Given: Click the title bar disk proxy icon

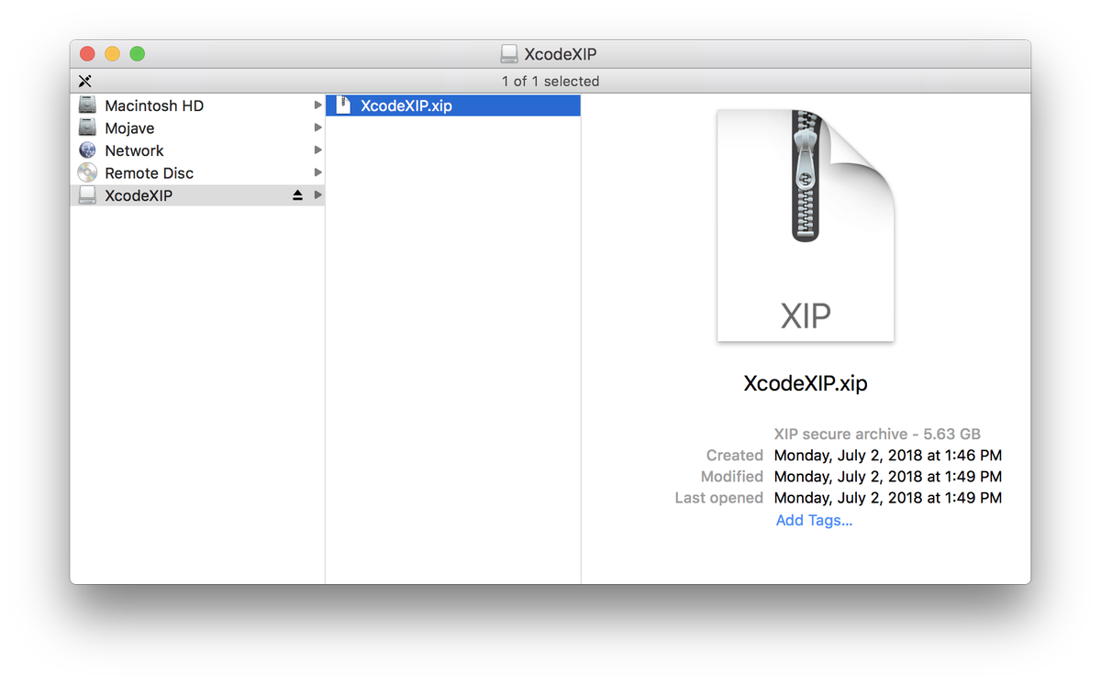Looking at the screenshot, I should pyautogui.click(x=509, y=54).
